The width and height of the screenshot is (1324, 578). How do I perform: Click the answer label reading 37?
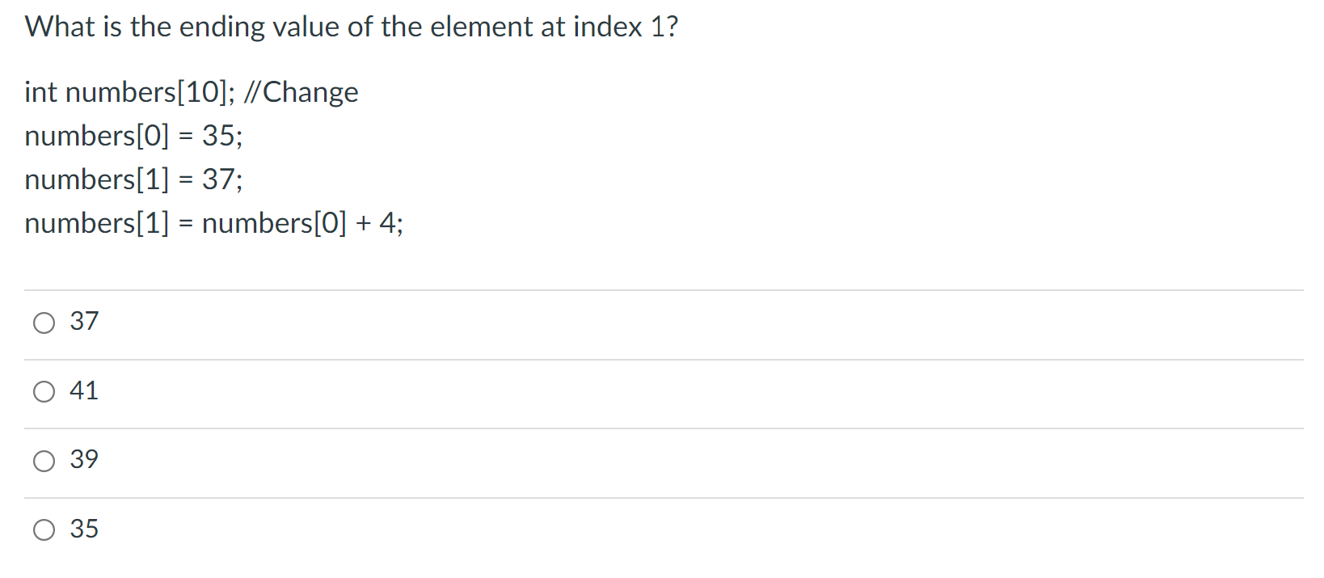coord(84,322)
